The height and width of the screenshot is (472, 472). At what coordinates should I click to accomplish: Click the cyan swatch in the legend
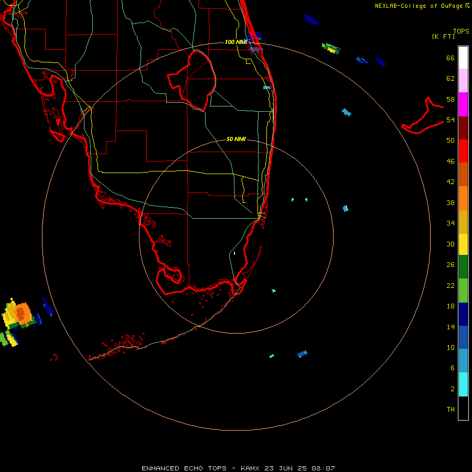point(463,384)
